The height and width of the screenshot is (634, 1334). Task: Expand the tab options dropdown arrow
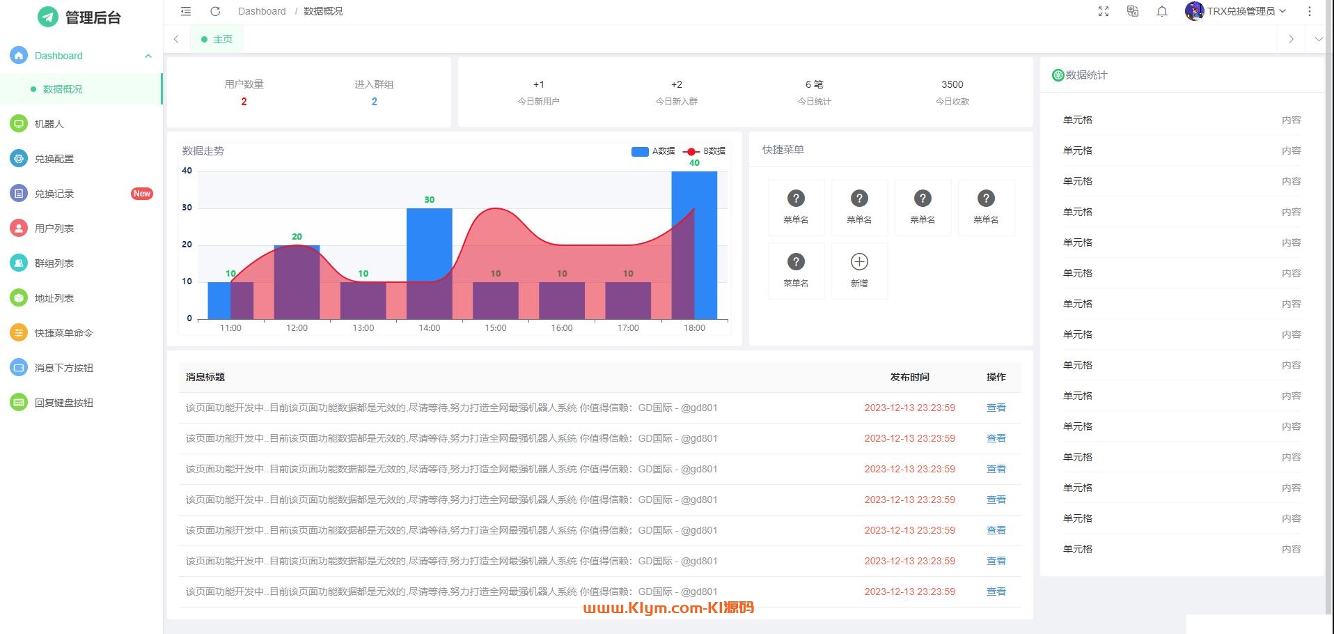pos(1319,40)
